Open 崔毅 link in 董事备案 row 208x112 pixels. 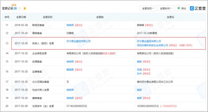(139, 98)
